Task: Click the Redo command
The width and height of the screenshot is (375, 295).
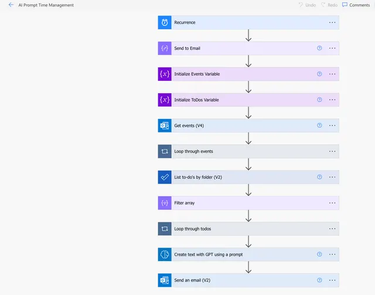Action: click(329, 5)
